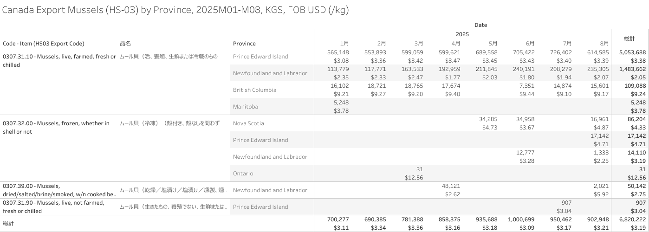This screenshot has width=649, height=232.
Task: Click the Ontario province label
Action: click(243, 174)
